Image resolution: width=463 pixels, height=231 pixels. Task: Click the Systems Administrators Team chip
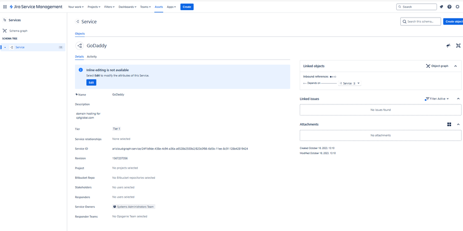pos(134,207)
